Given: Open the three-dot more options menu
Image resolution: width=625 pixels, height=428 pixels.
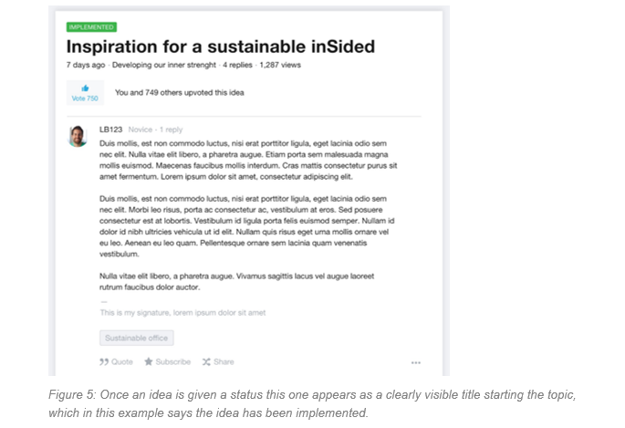Looking at the screenshot, I should [x=416, y=362].
